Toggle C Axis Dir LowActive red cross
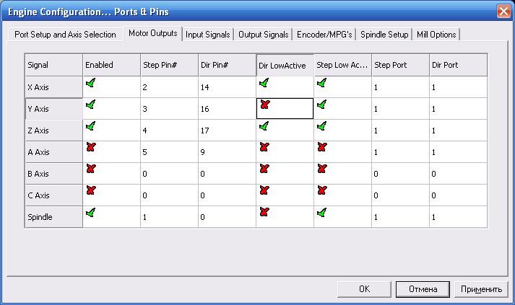515x305 pixels. pyautogui.click(x=264, y=191)
